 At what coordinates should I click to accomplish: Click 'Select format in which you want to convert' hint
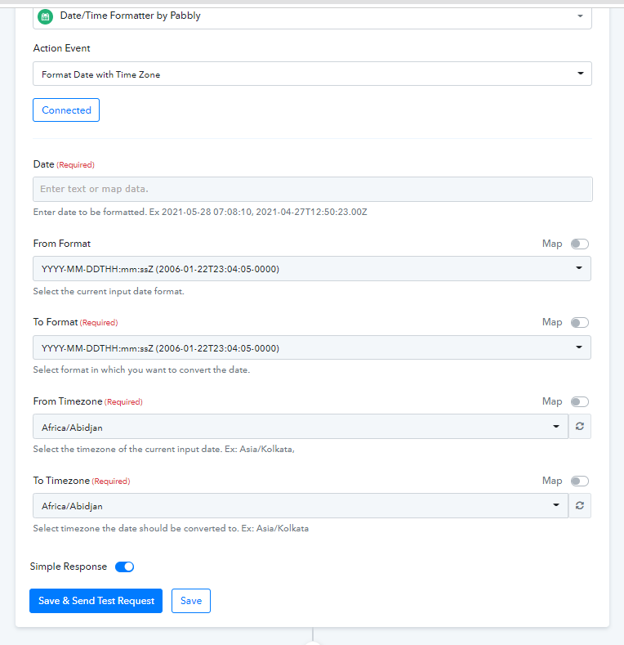(x=141, y=370)
